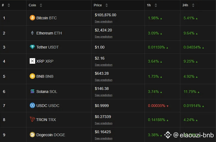The image size is (216, 142).
Task: Click the 24h column header label
Action: pyautogui.click(x=185, y=5)
